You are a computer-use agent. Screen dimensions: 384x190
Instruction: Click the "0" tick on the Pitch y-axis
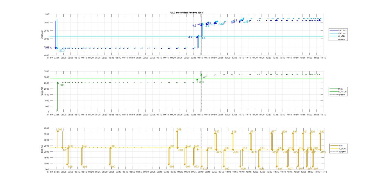pos(48,112)
